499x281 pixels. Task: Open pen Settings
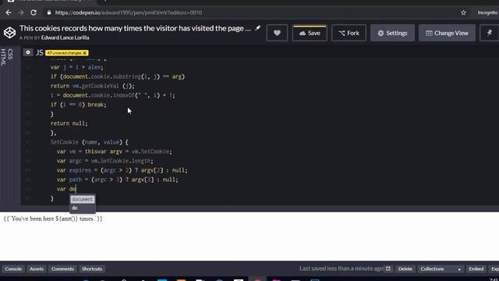(392, 33)
